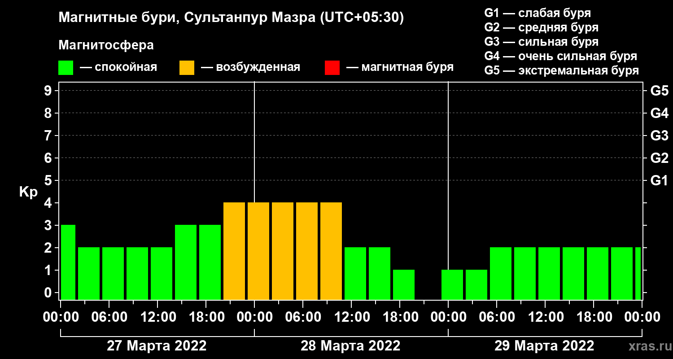Click the '18:00' label under 27 Марта
Screen dimensions: 673x359
[206, 317]
